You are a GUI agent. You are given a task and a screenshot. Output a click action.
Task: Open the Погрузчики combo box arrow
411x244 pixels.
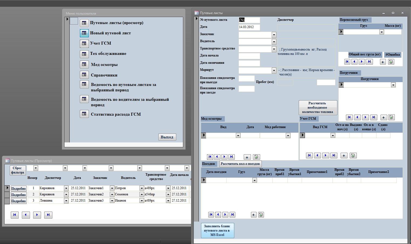click(393, 85)
